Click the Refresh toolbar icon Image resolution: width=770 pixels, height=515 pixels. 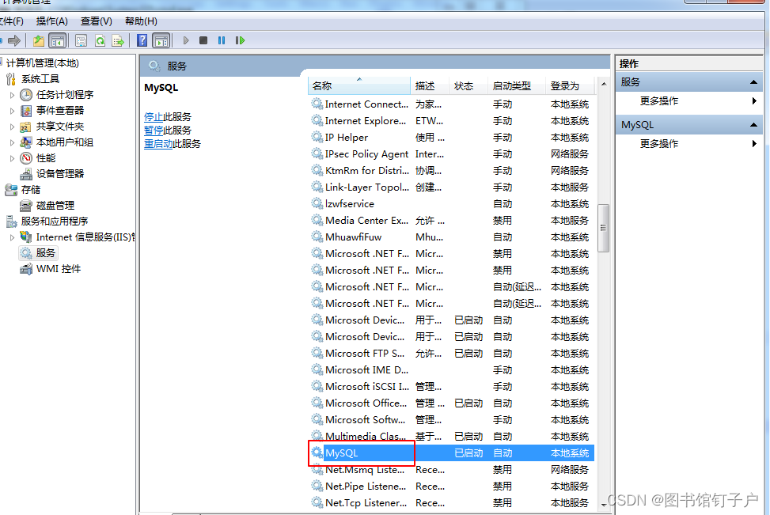coord(101,40)
